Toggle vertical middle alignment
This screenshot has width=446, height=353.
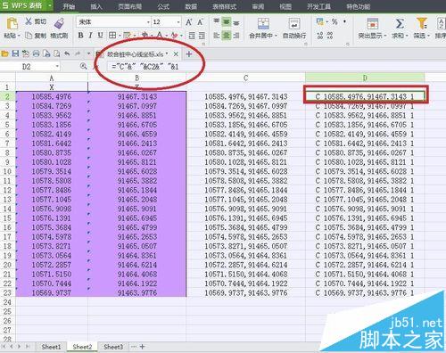pos(227,22)
